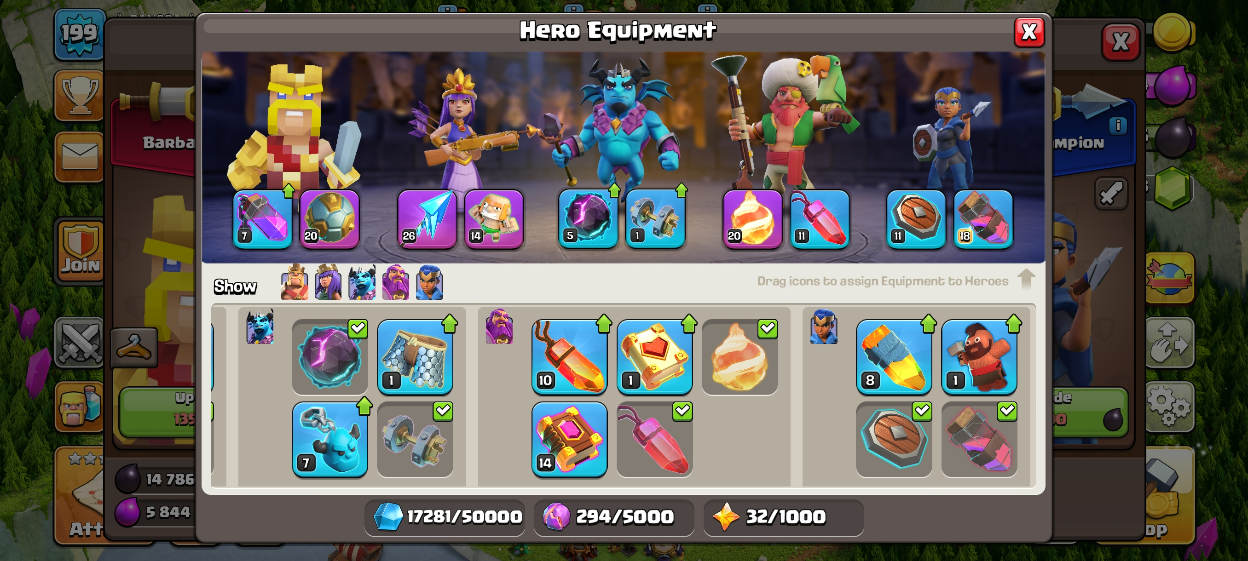Toggle the equipped Dark Orb in inventory
The image size is (1248, 561).
(330, 357)
